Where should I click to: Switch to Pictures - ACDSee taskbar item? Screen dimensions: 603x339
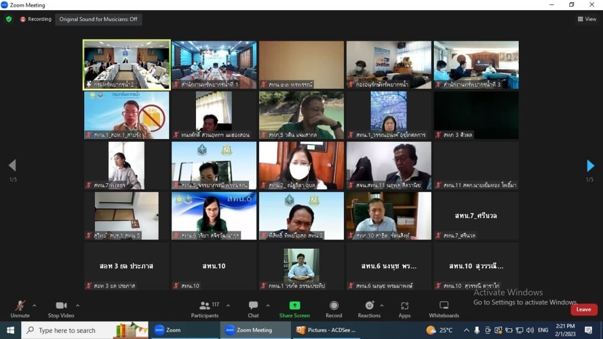[x=326, y=330]
